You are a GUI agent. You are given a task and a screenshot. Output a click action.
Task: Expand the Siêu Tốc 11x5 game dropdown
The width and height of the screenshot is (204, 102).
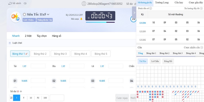(48, 15)
